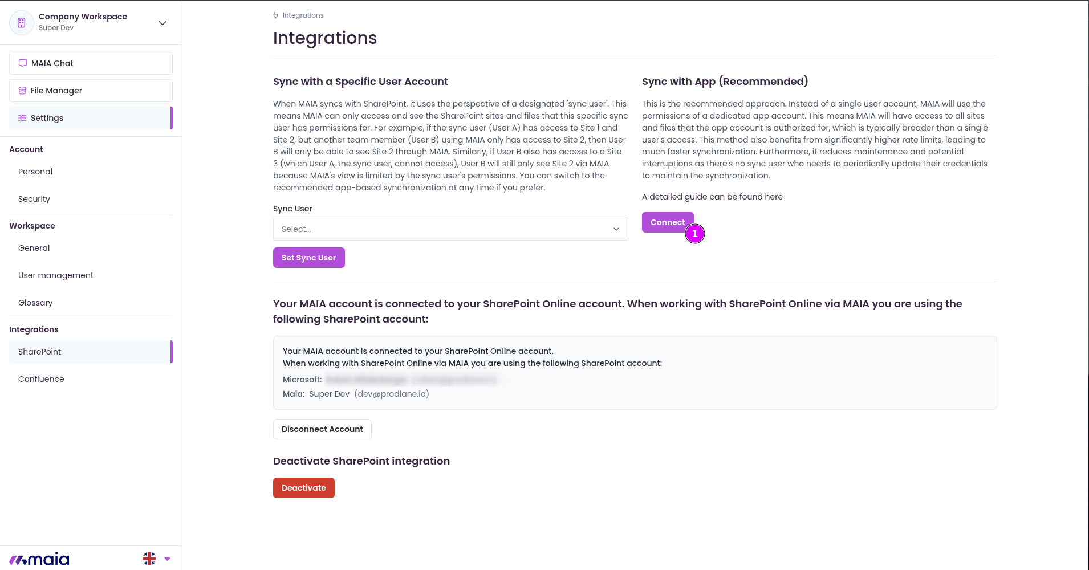Click the Integrations breadcrumb plug icon
1089x570 pixels.
point(276,15)
